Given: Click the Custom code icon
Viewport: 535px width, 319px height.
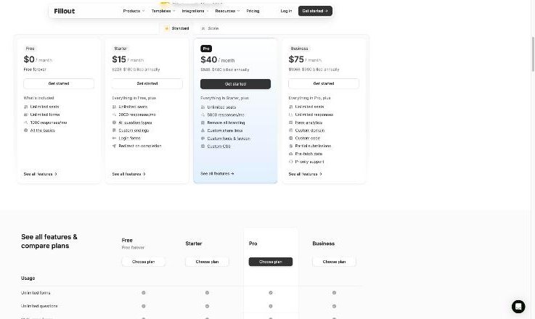Looking at the screenshot, I should (x=290, y=138).
